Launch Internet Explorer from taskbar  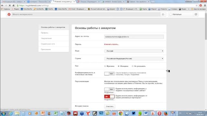click(x=11, y=113)
